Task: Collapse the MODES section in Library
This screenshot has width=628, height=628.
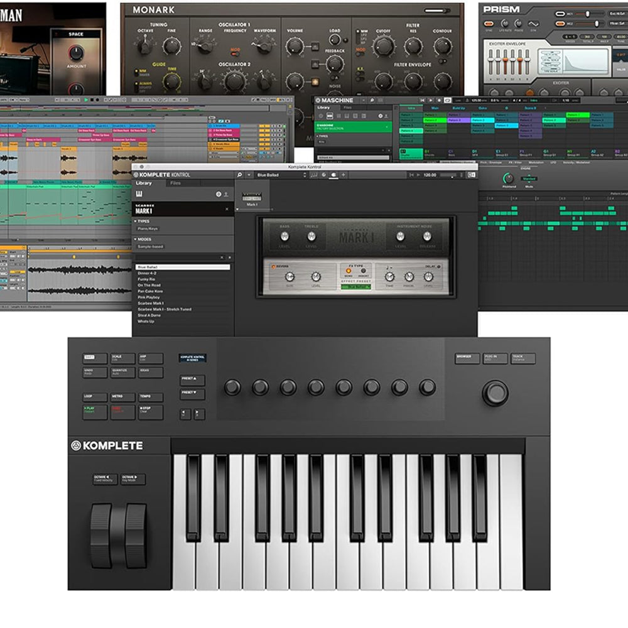Action: [135, 239]
